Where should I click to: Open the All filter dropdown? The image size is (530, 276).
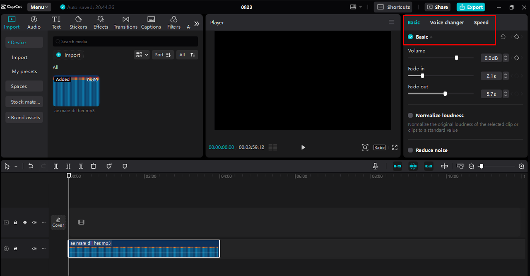pyautogui.click(x=187, y=55)
